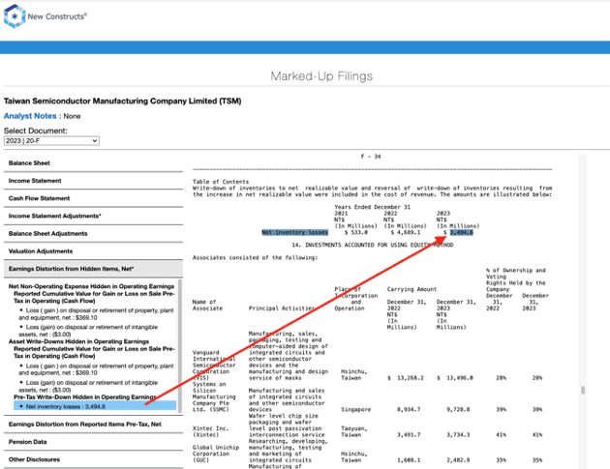610x469 pixels.
Task: Click the New Constructs hexagon logo
Action: (15, 16)
